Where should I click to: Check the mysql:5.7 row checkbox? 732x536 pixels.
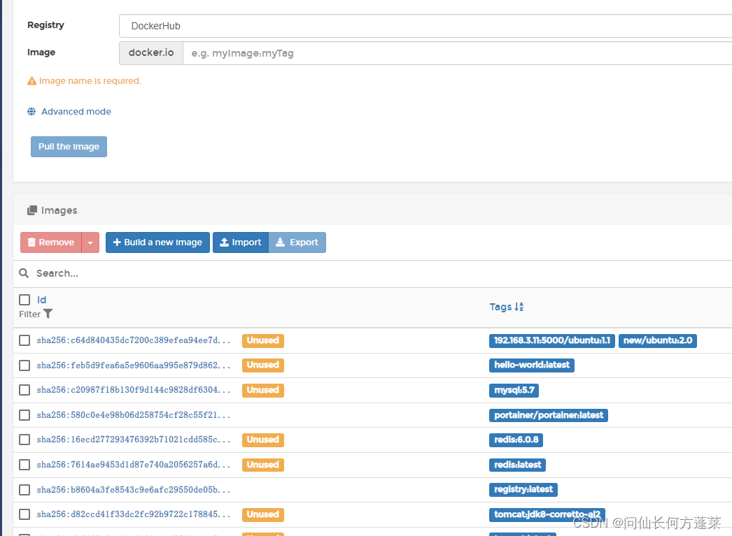[x=24, y=390]
